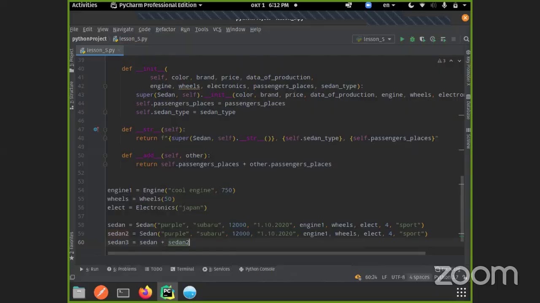The image size is (540, 303).
Task: Open the VCS menu
Action: 217,29
